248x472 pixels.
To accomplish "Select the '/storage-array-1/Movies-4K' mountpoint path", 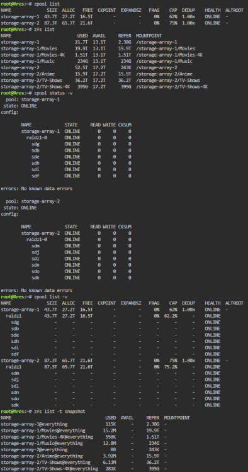I will point(169,55).
